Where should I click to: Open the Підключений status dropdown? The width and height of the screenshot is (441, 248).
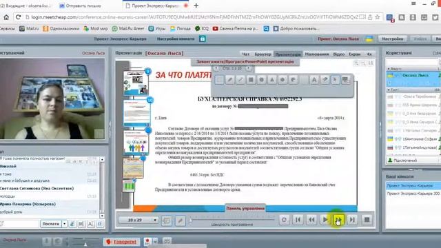click(413, 161)
